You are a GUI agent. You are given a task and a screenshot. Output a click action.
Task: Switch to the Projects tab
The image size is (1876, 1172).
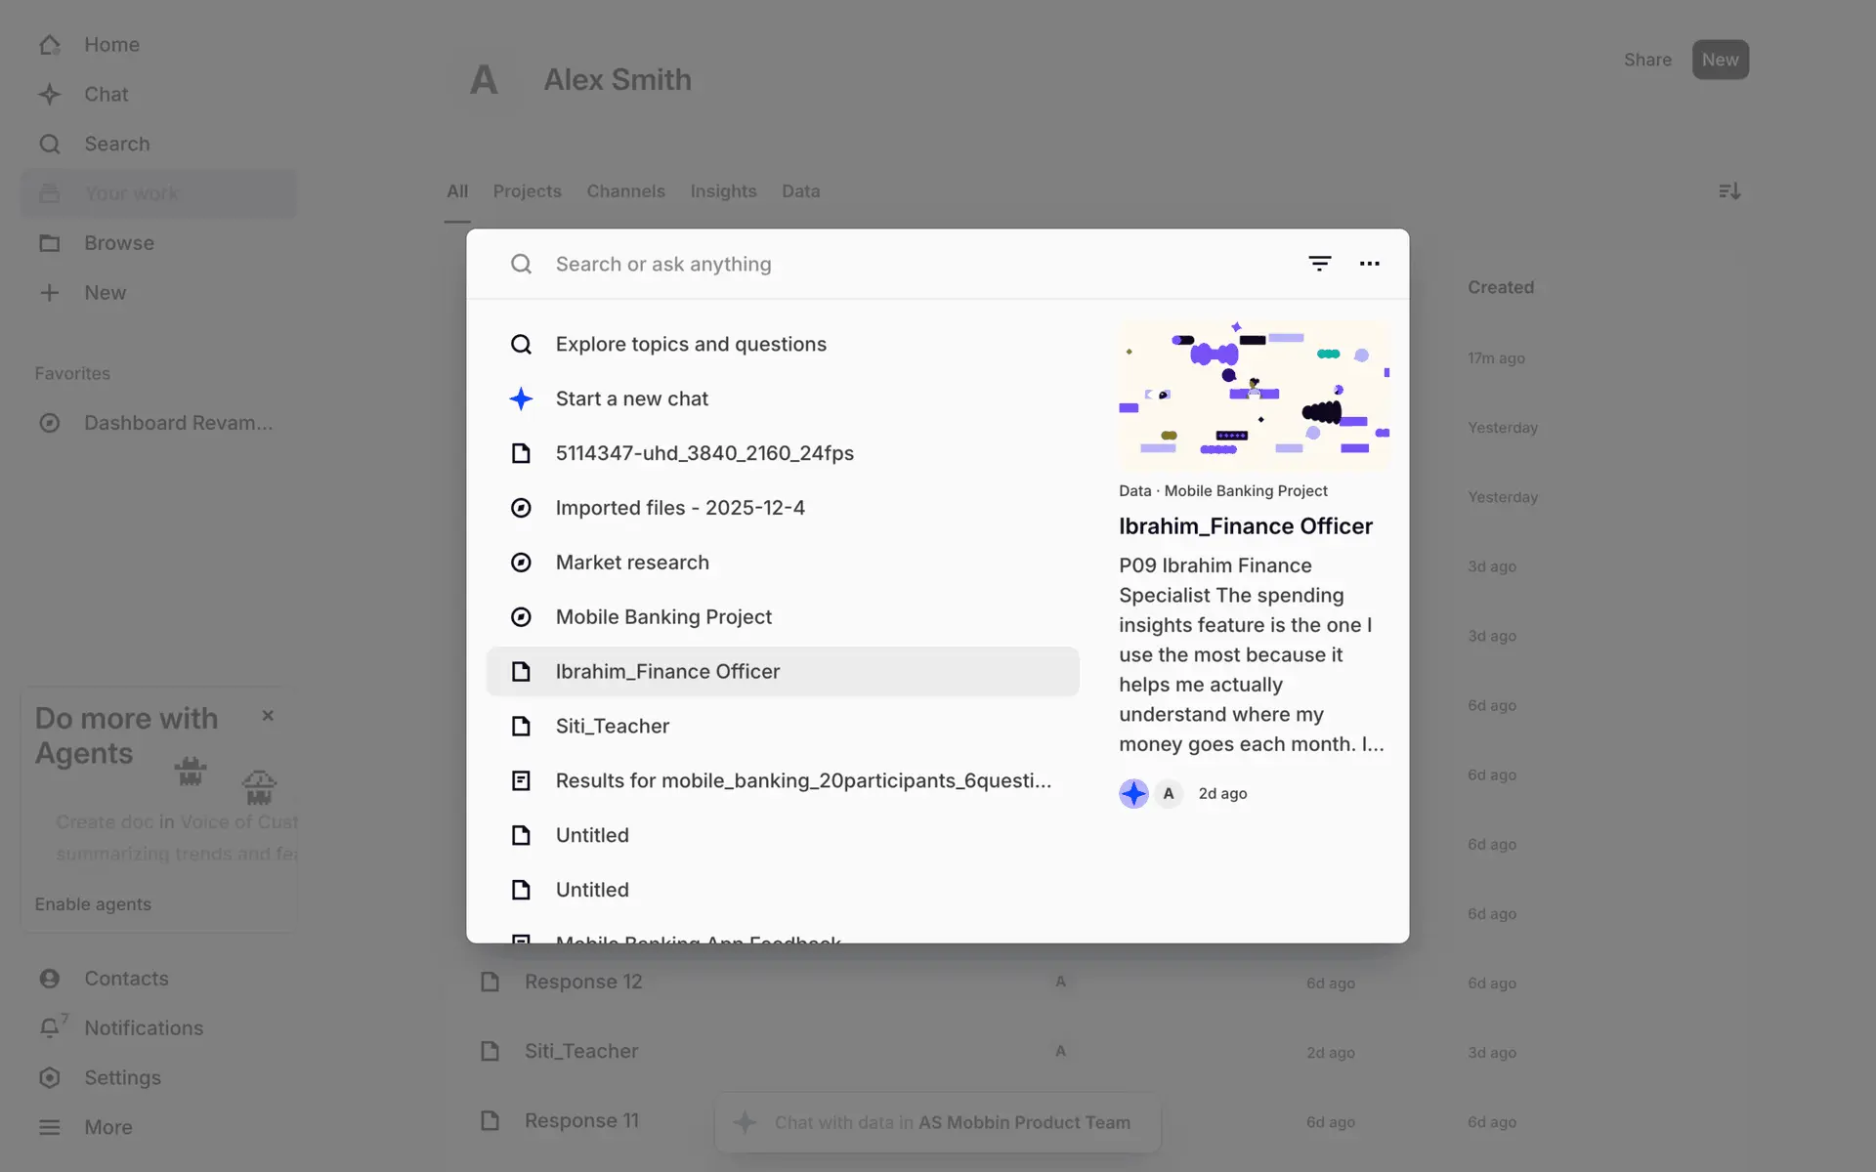[x=527, y=191]
